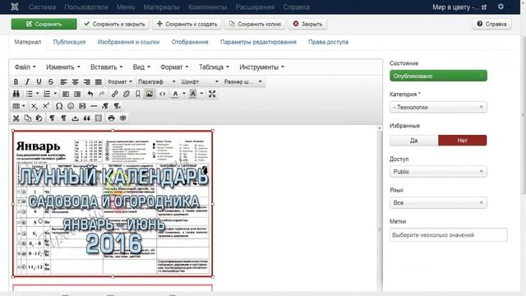Toggle fullscreen editor mode
Viewport: 526px width, 296px height.
click(x=212, y=94)
